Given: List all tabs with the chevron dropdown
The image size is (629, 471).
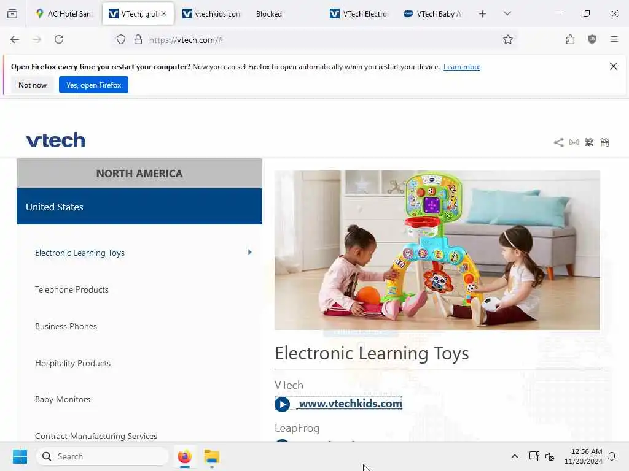Looking at the screenshot, I should [x=507, y=13].
